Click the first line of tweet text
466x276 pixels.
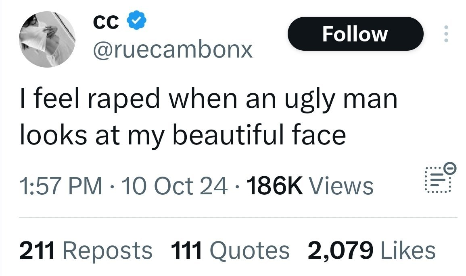(209, 99)
